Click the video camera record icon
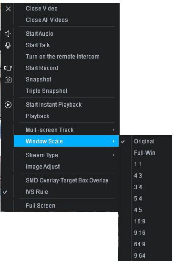Viewport: 174px width, 261px height. point(8,68)
